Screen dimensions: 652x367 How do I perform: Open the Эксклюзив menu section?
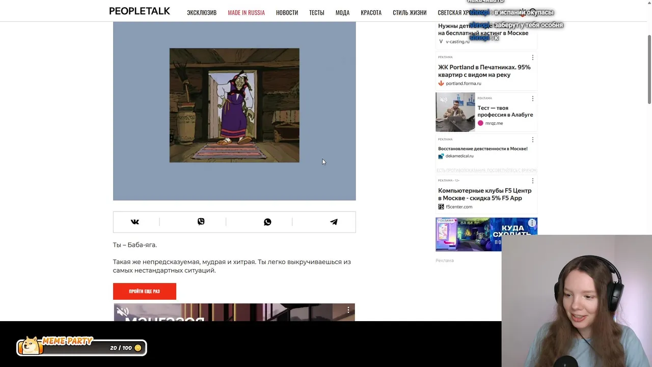[202, 13]
